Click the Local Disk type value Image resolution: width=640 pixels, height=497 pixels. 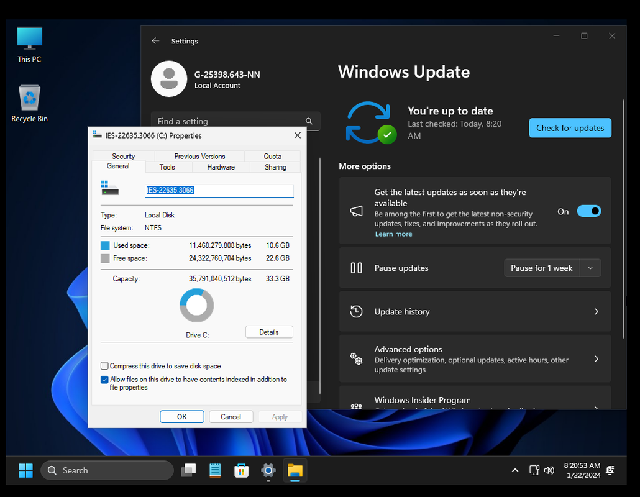(x=160, y=214)
